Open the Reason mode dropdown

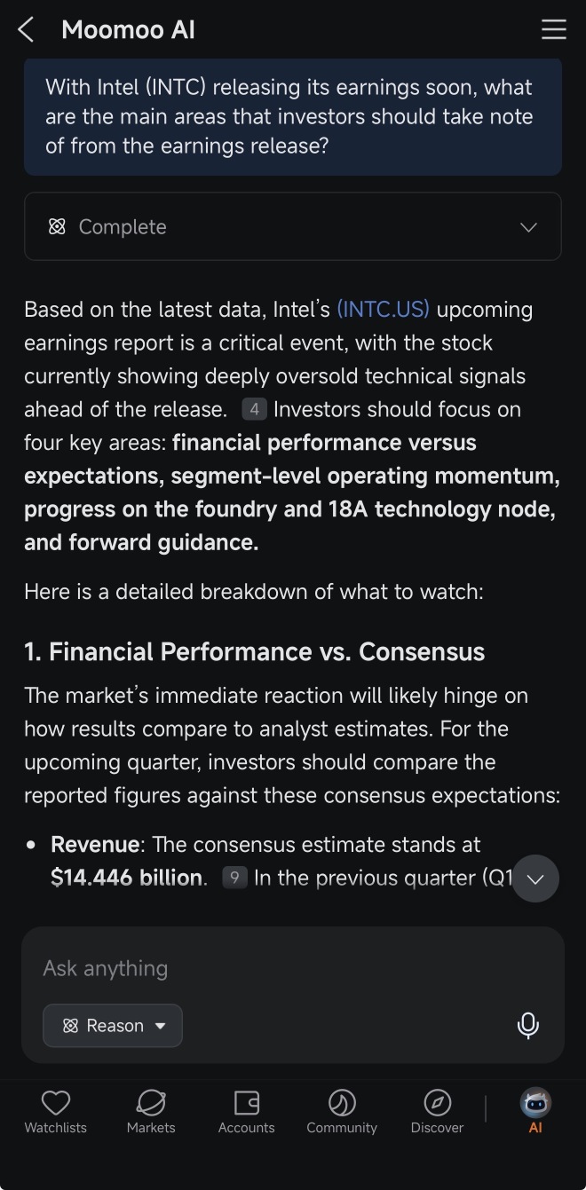pyautogui.click(x=113, y=1026)
